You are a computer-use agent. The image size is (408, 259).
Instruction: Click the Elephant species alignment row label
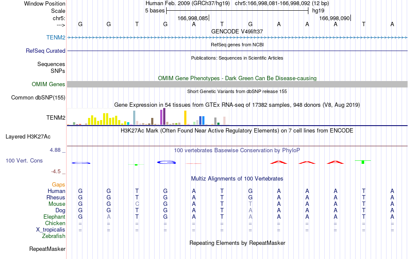click(55, 217)
